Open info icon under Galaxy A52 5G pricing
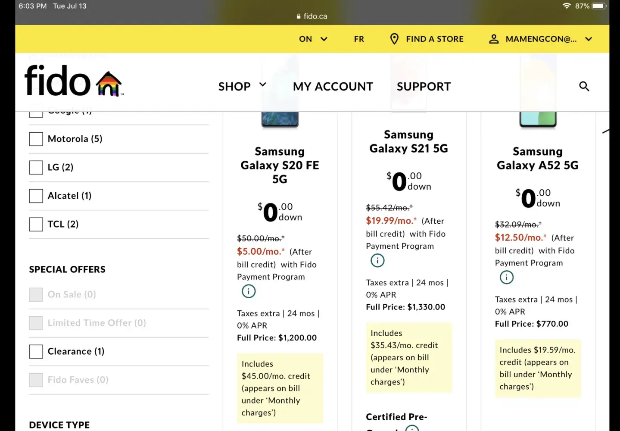 pos(506,277)
